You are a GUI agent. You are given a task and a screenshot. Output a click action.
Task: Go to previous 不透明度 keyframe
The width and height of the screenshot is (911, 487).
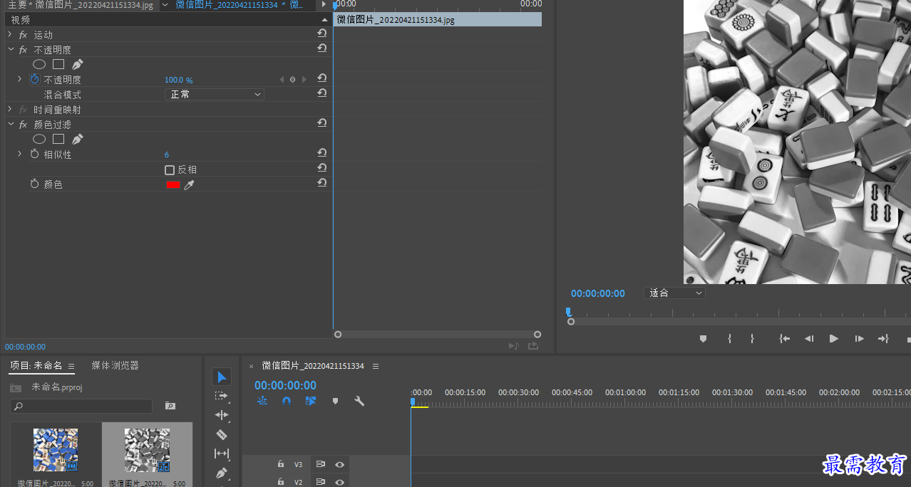(x=282, y=80)
